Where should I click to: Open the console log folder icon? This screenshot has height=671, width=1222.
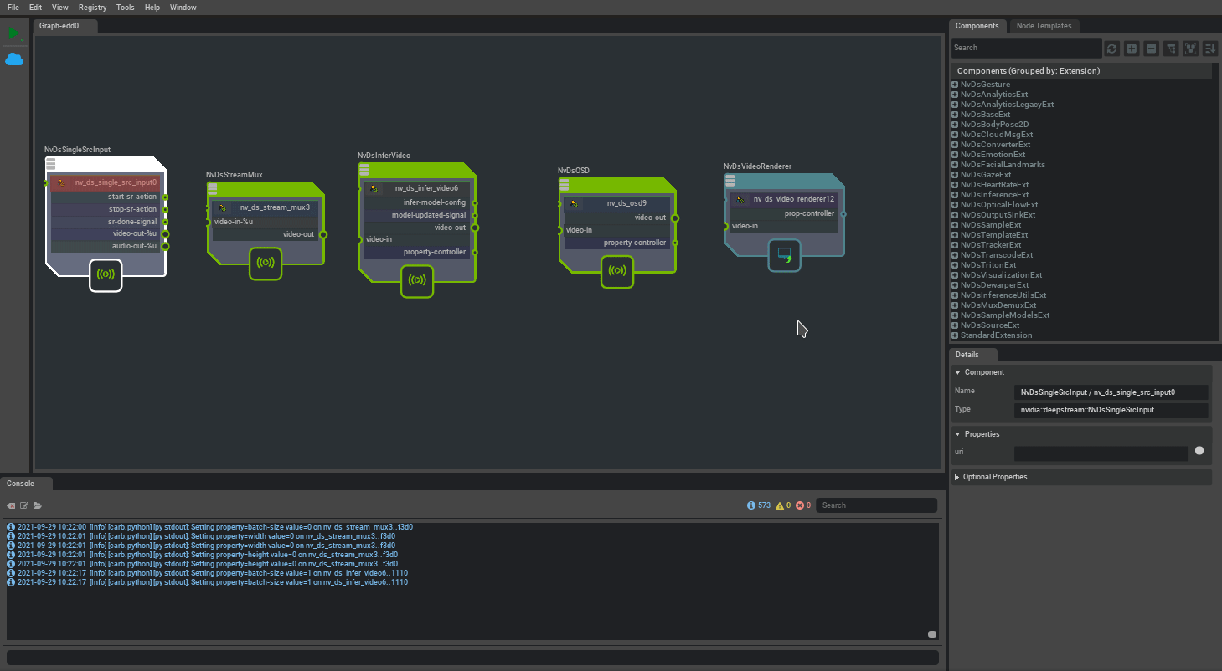tap(38, 505)
